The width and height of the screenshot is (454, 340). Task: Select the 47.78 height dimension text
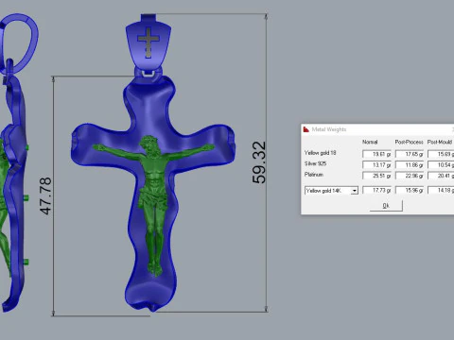(x=45, y=195)
